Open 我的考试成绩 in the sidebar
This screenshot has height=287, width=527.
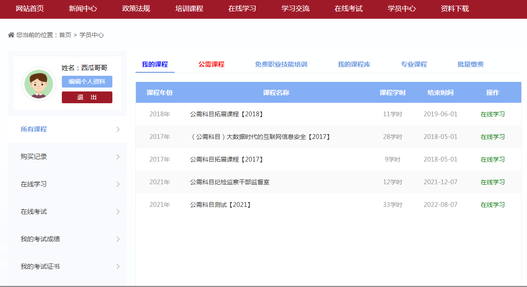pyautogui.click(x=40, y=239)
